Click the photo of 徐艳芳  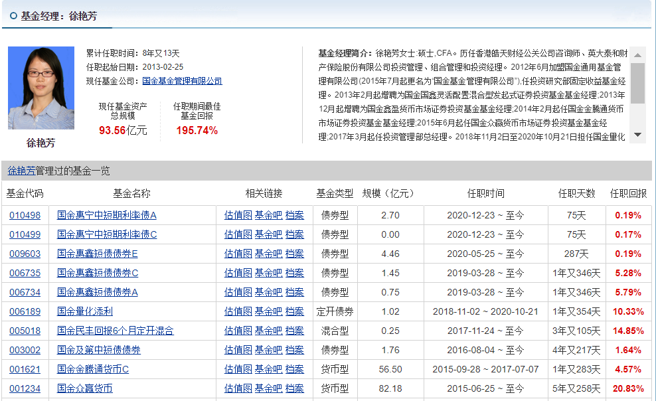click(x=41, y=88)
